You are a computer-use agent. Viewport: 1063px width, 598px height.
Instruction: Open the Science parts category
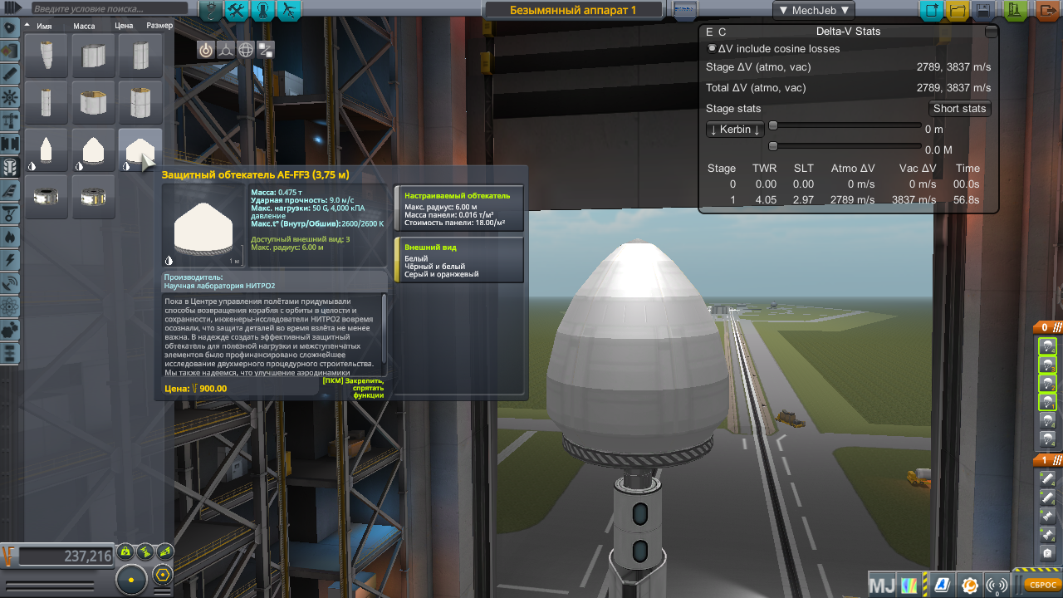click(9, 306)
